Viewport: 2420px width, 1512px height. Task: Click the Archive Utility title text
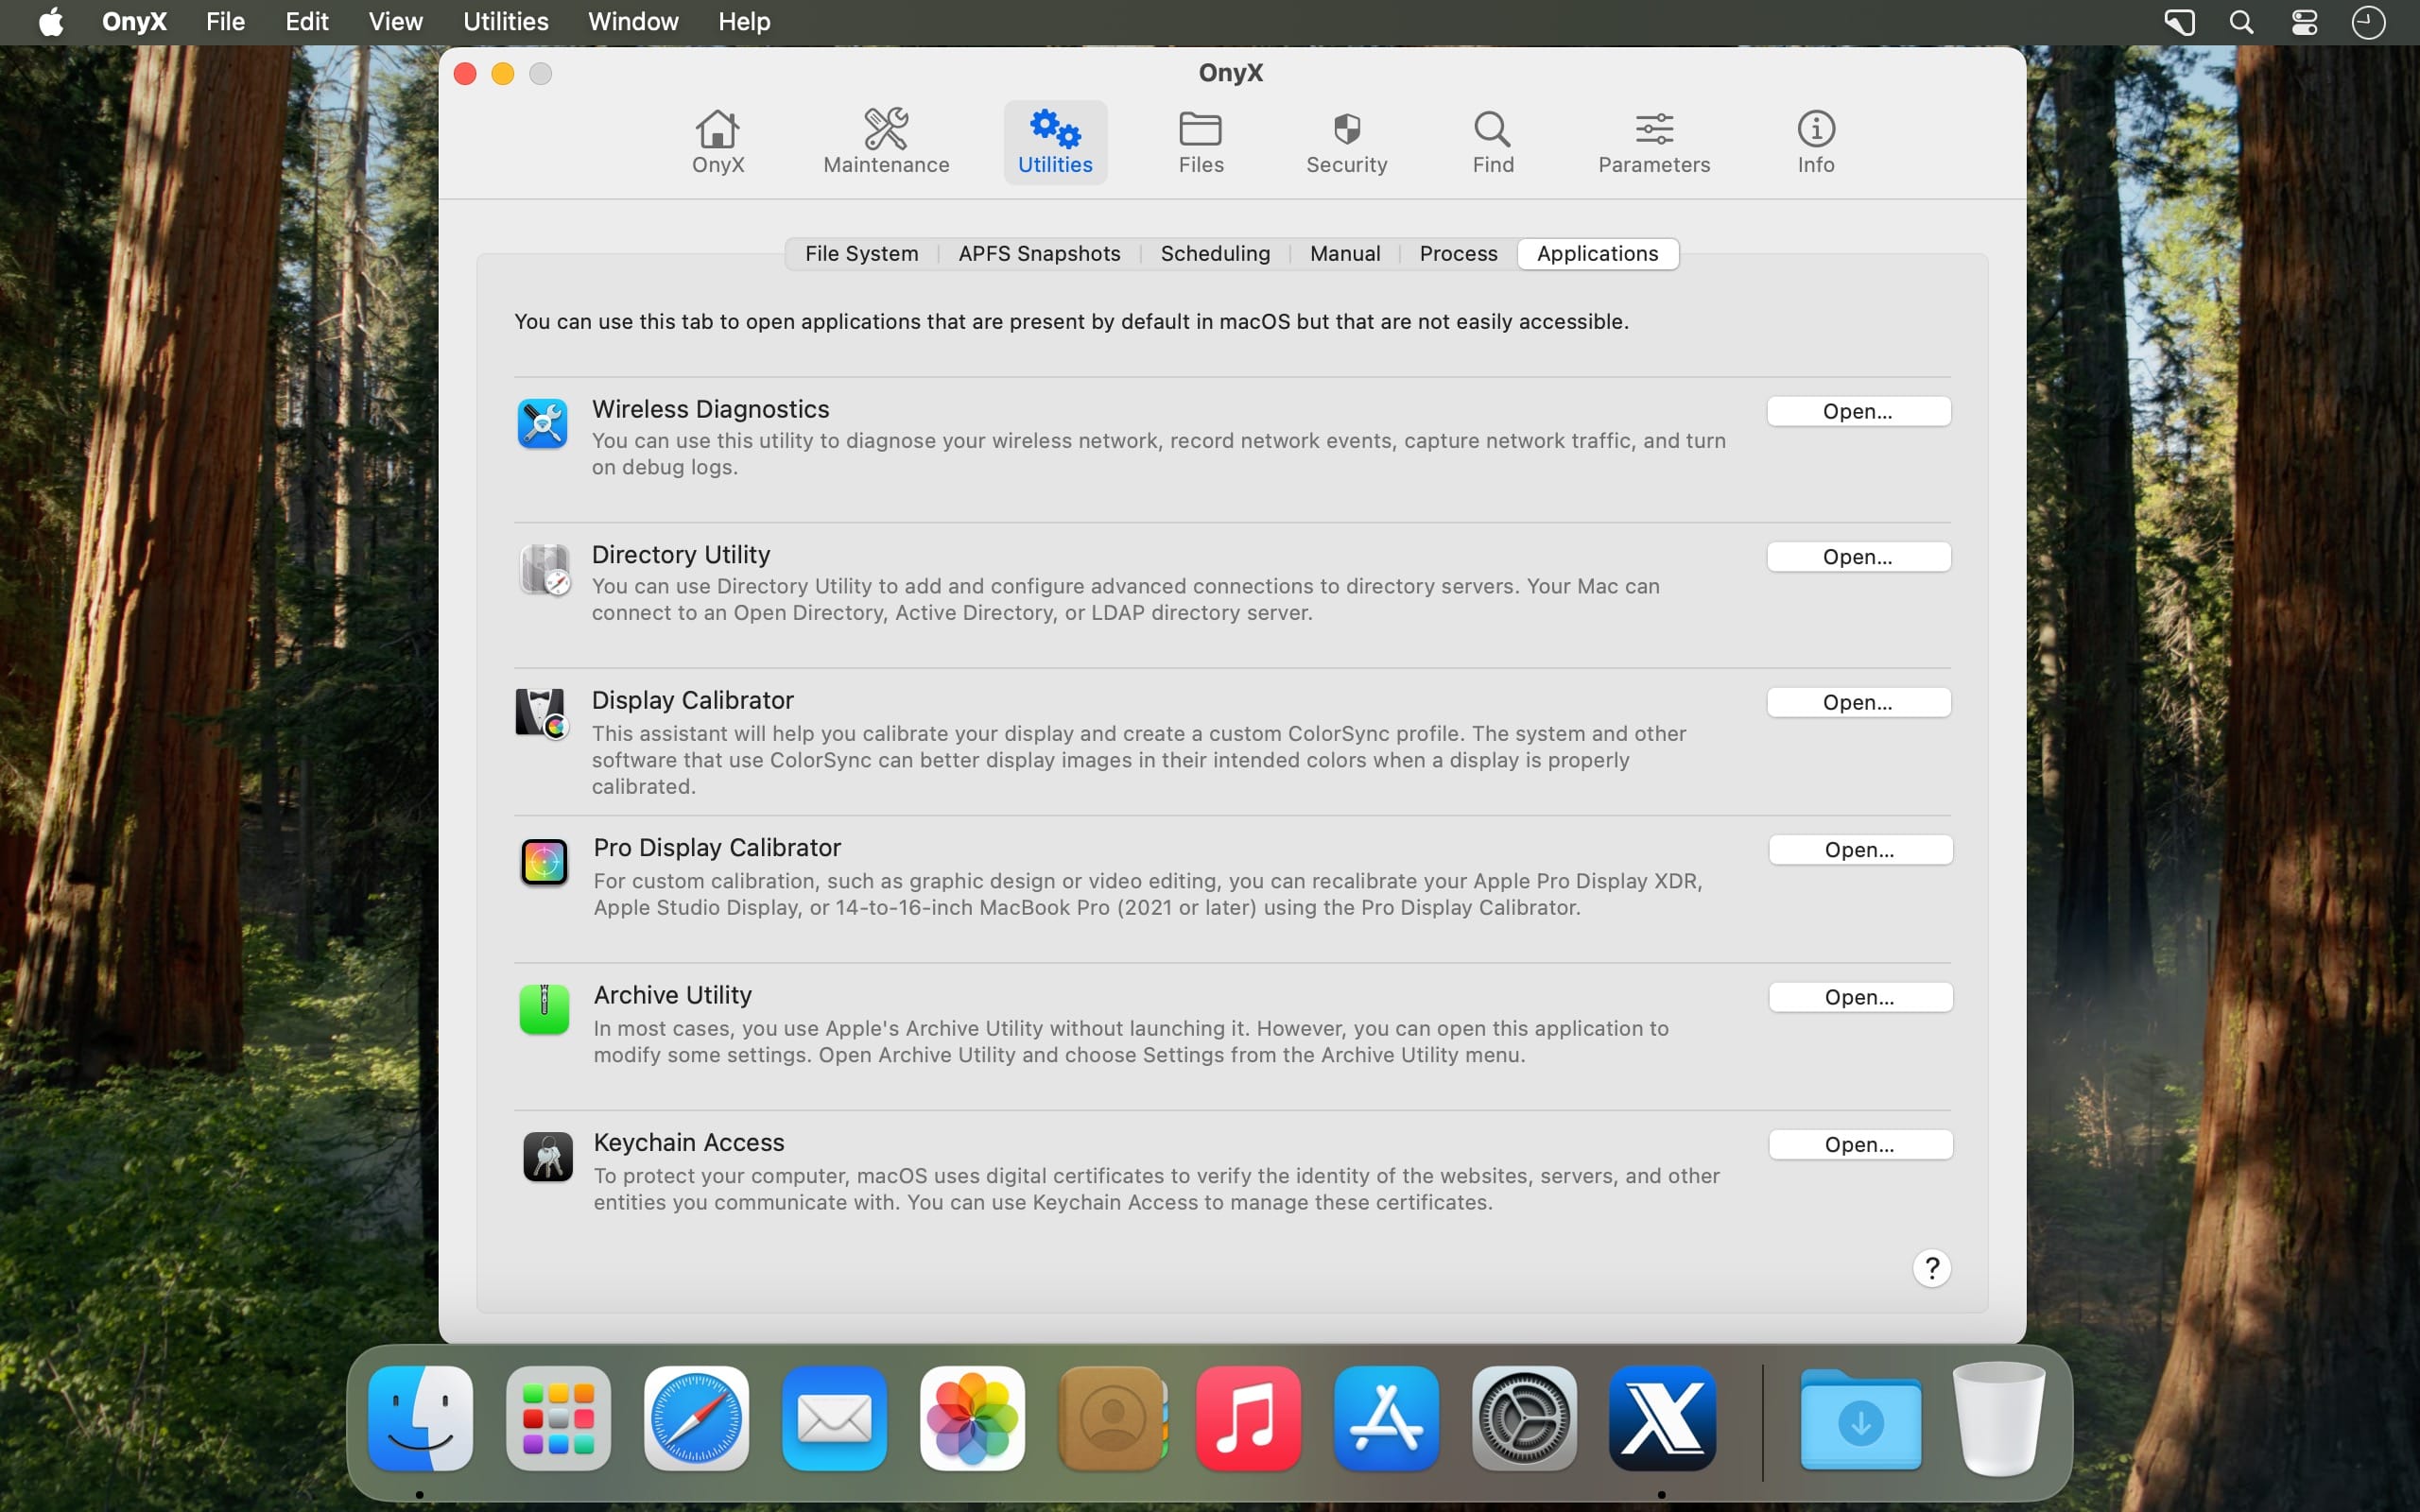coord(672,995)
